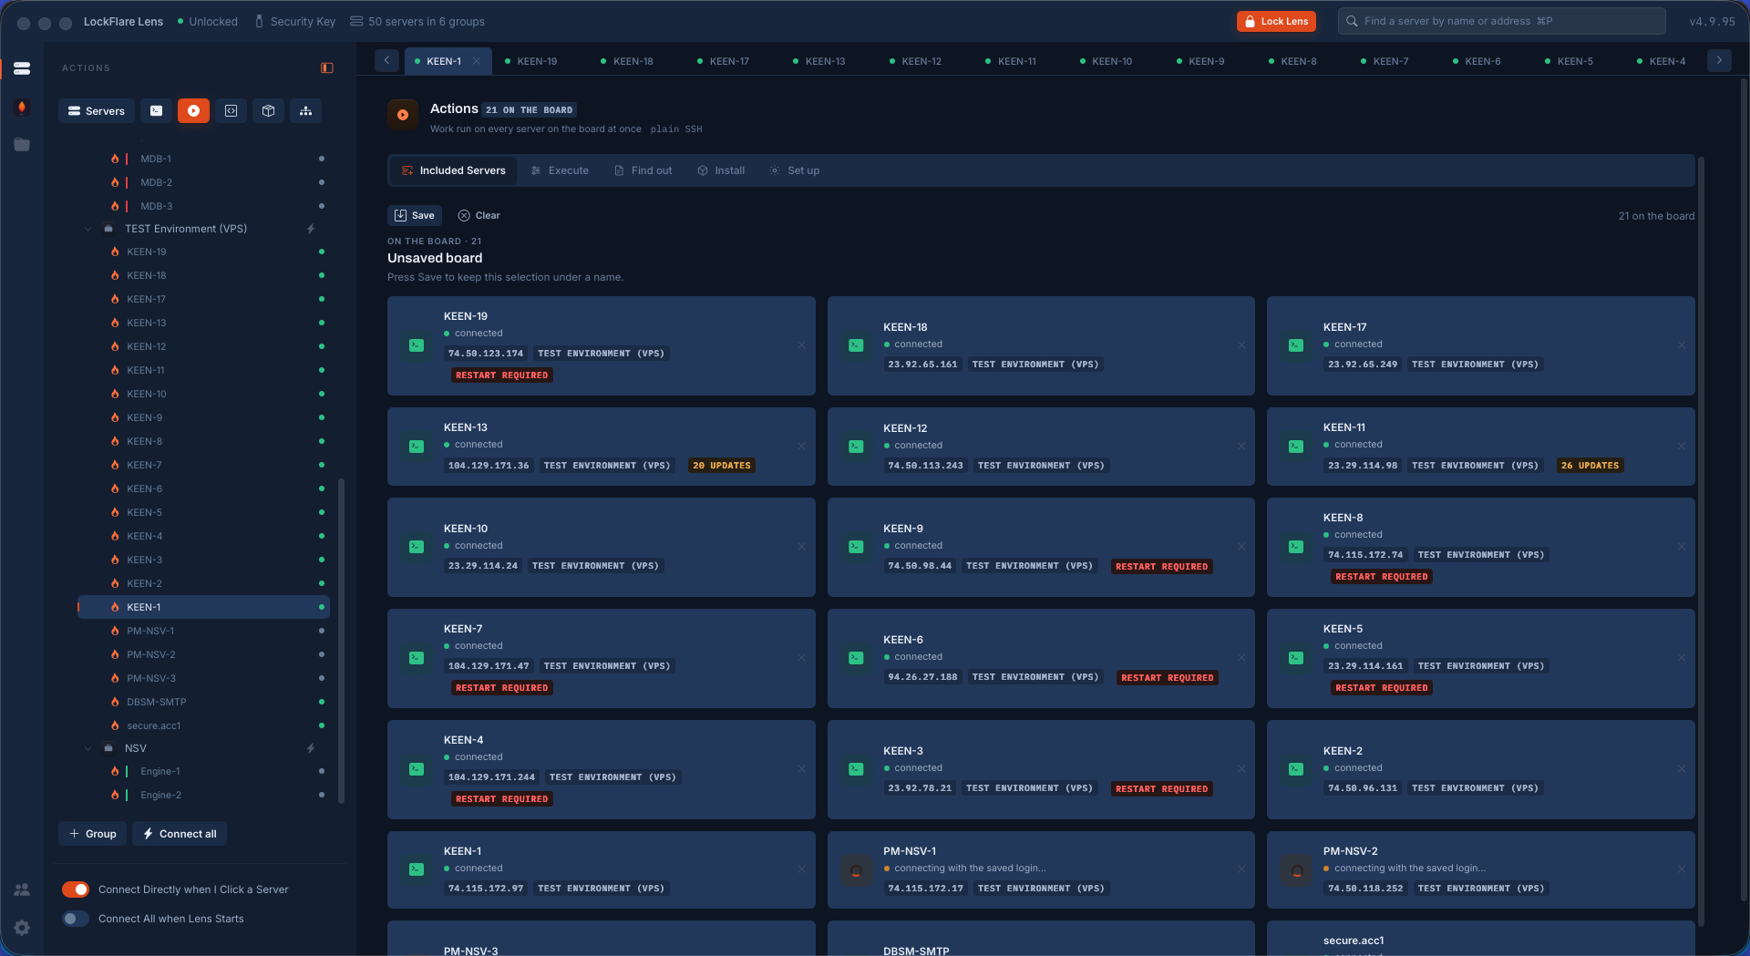Click the sidebar server list scrollbar
Viewport: 1750px width, 956px height.
pos(341,641)
